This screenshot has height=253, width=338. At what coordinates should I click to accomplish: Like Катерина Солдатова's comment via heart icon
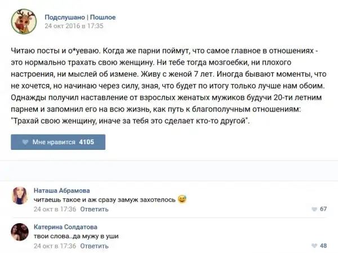coord(313,246)
